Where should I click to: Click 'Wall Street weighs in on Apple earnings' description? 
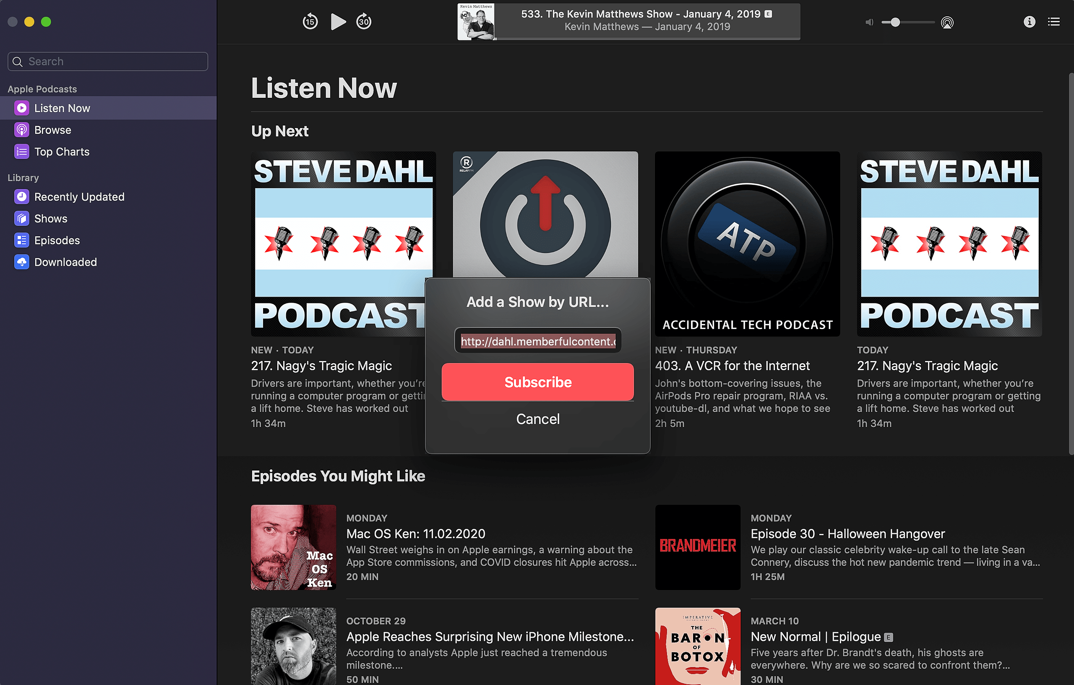pos(492,556)
